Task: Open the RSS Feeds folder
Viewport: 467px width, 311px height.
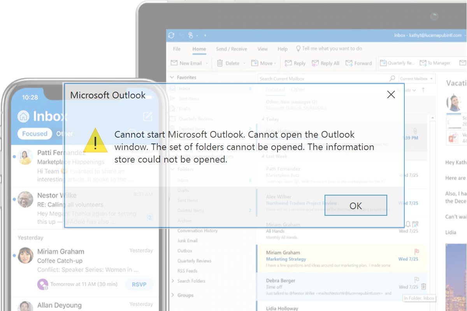Action: point(188,271)
